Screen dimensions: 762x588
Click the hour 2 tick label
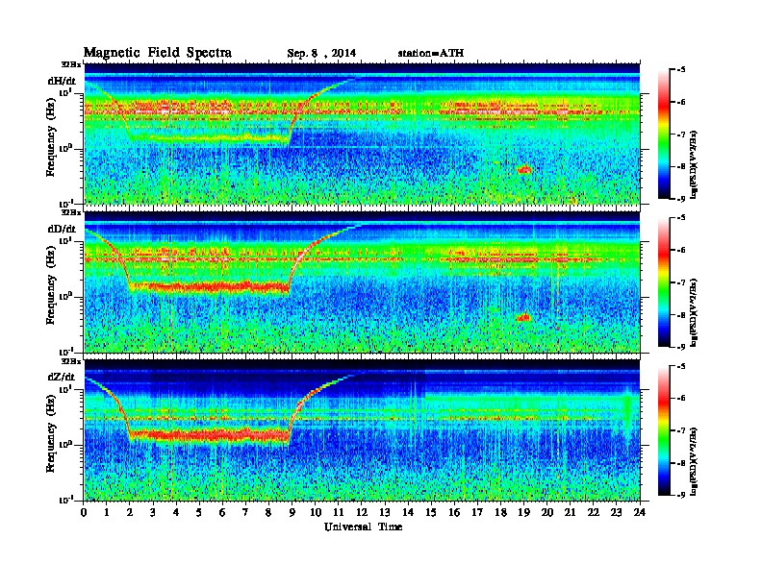point(130,512)
